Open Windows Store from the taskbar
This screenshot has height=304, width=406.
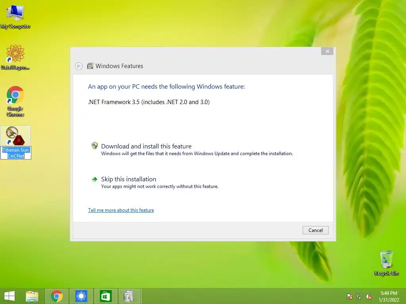[105, 296]
